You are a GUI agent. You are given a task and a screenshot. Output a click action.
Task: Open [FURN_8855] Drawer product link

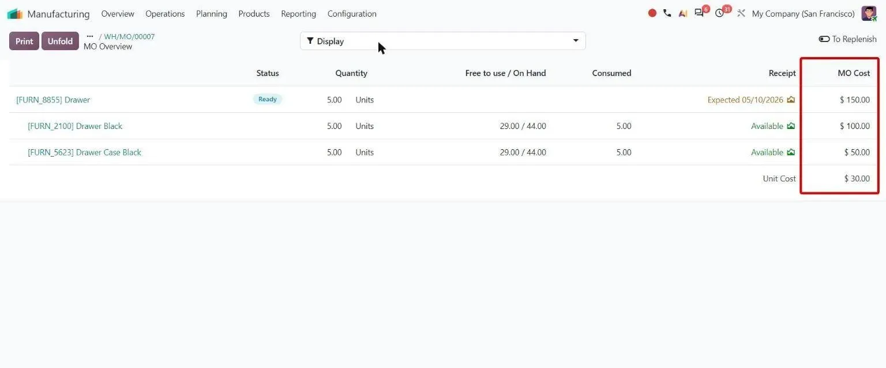[53, 100]
